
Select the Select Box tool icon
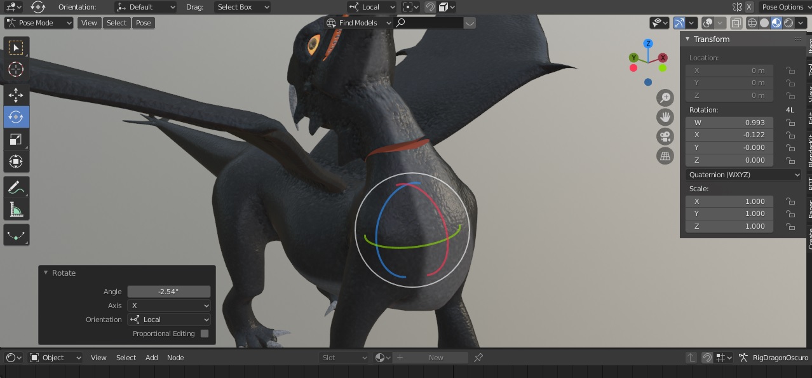point(16,48)
